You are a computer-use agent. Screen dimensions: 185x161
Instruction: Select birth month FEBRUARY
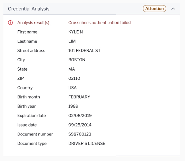pyautogui.click(x=79, y=97)
